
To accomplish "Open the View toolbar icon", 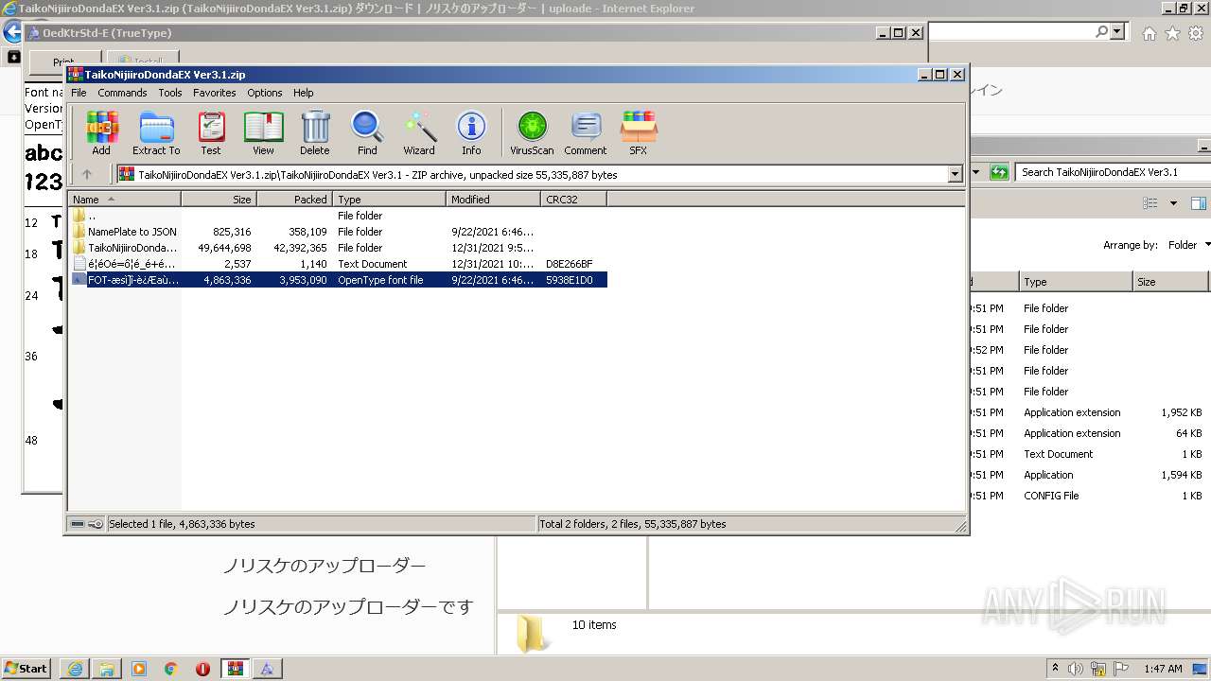I will click(263, 133).
